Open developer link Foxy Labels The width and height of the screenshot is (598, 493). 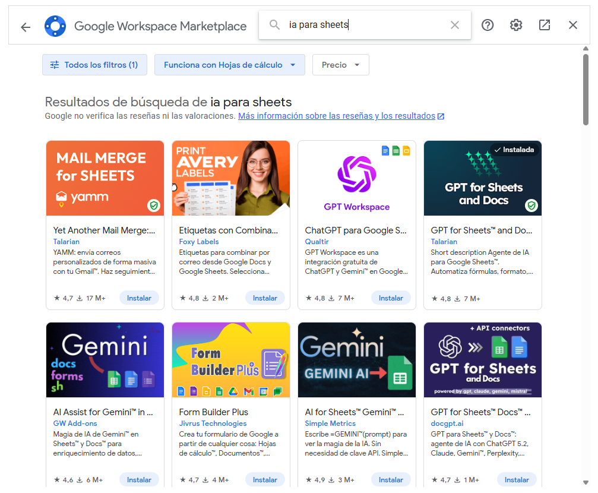tap(199, 242)
